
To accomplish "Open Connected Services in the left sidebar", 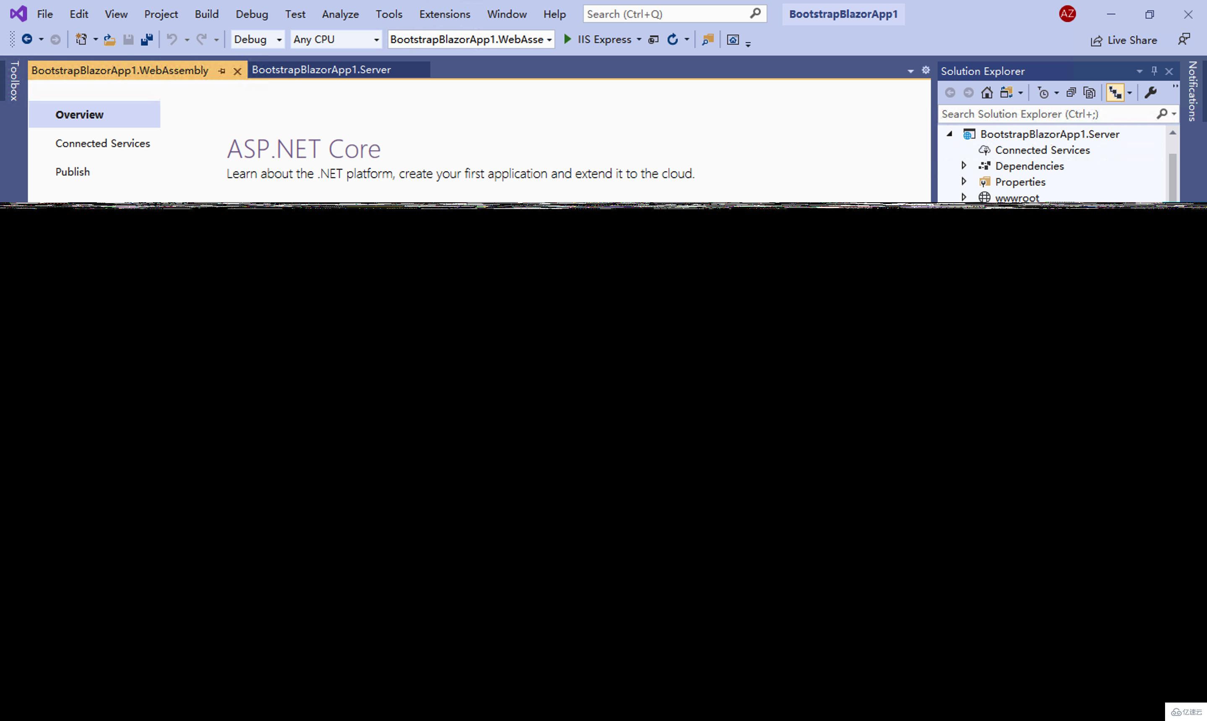I will 102,144.
